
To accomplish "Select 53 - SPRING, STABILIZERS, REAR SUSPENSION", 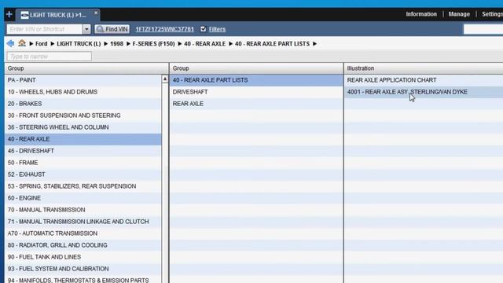I will pos(83,186).
